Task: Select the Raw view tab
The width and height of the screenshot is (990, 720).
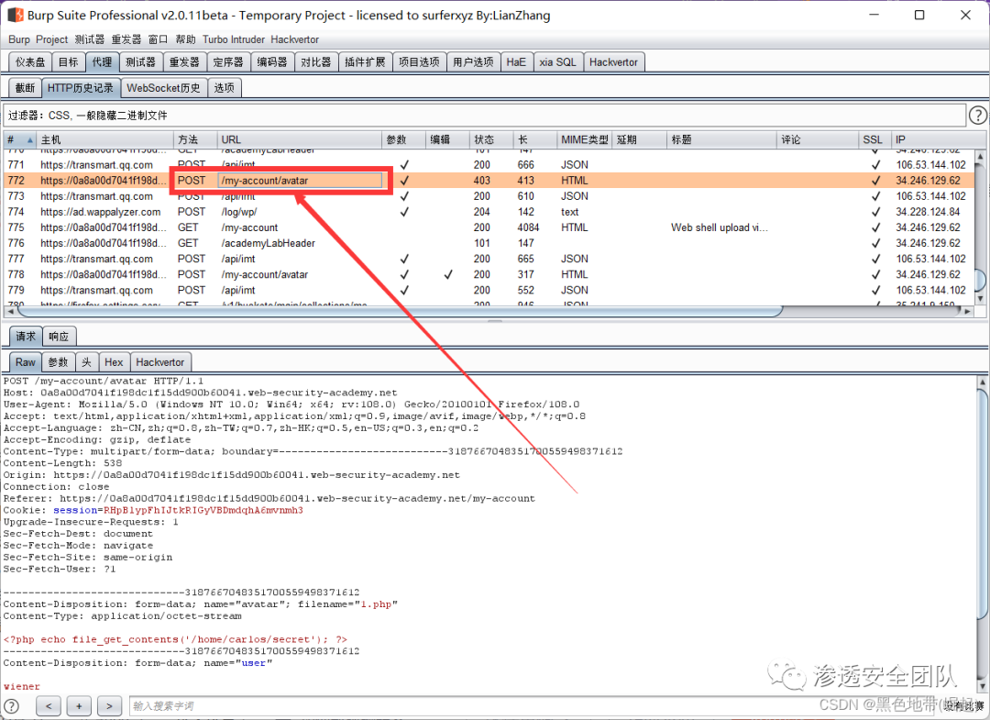Action: [26, 362]
